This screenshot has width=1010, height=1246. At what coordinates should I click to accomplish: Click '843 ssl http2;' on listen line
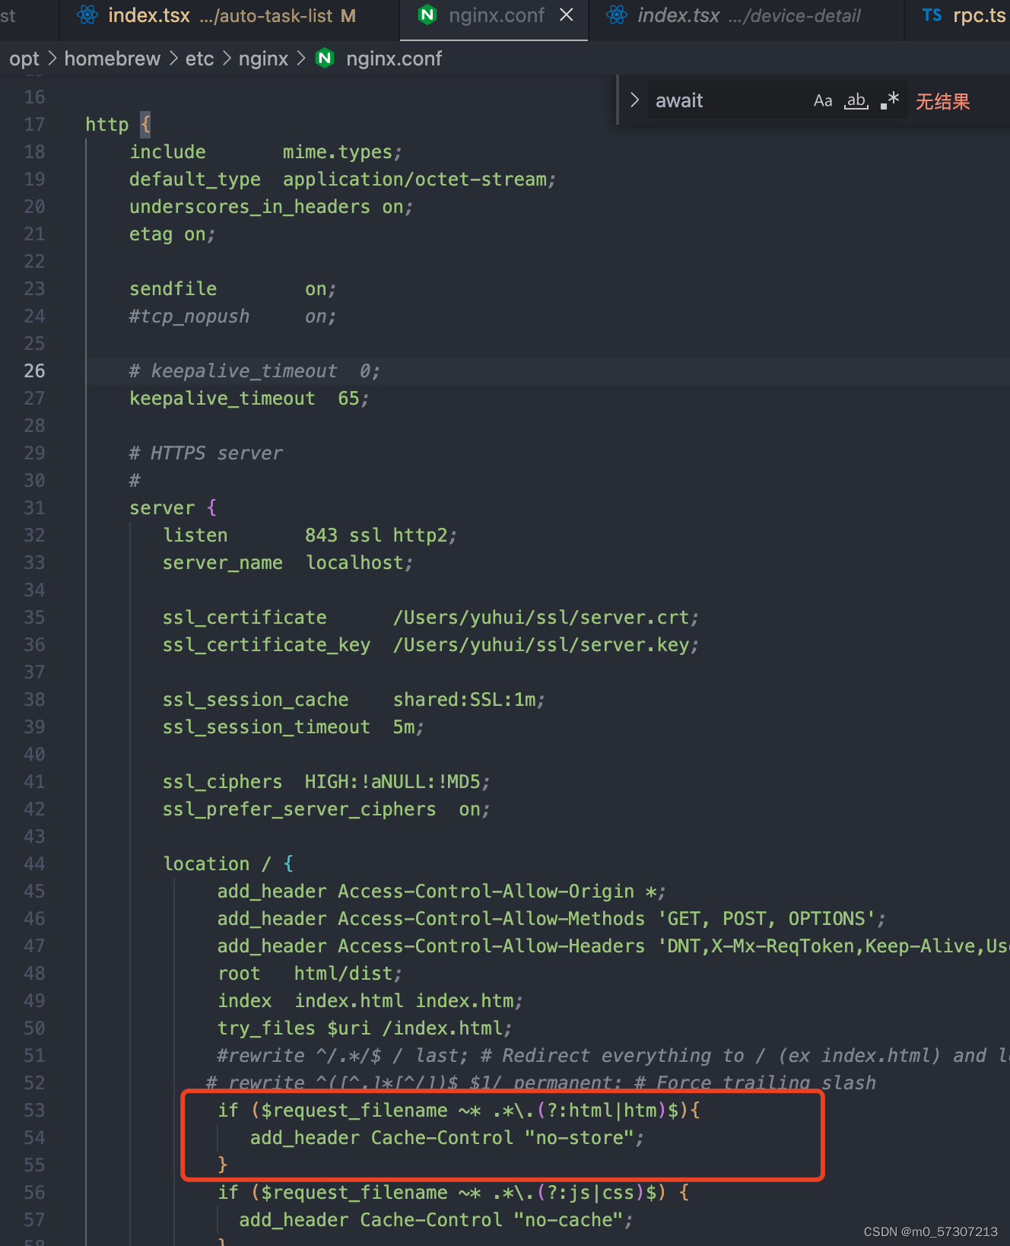pyautogui.click(x=380, y=536)
